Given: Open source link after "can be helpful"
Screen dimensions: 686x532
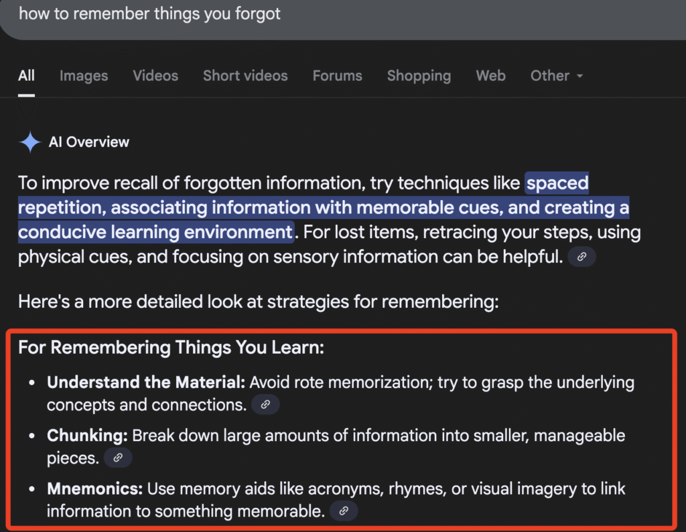Looking at the screenshot, I should (x=581, y=257).
